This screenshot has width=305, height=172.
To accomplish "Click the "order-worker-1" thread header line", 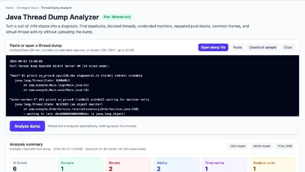I will click(x=79, y=99).
